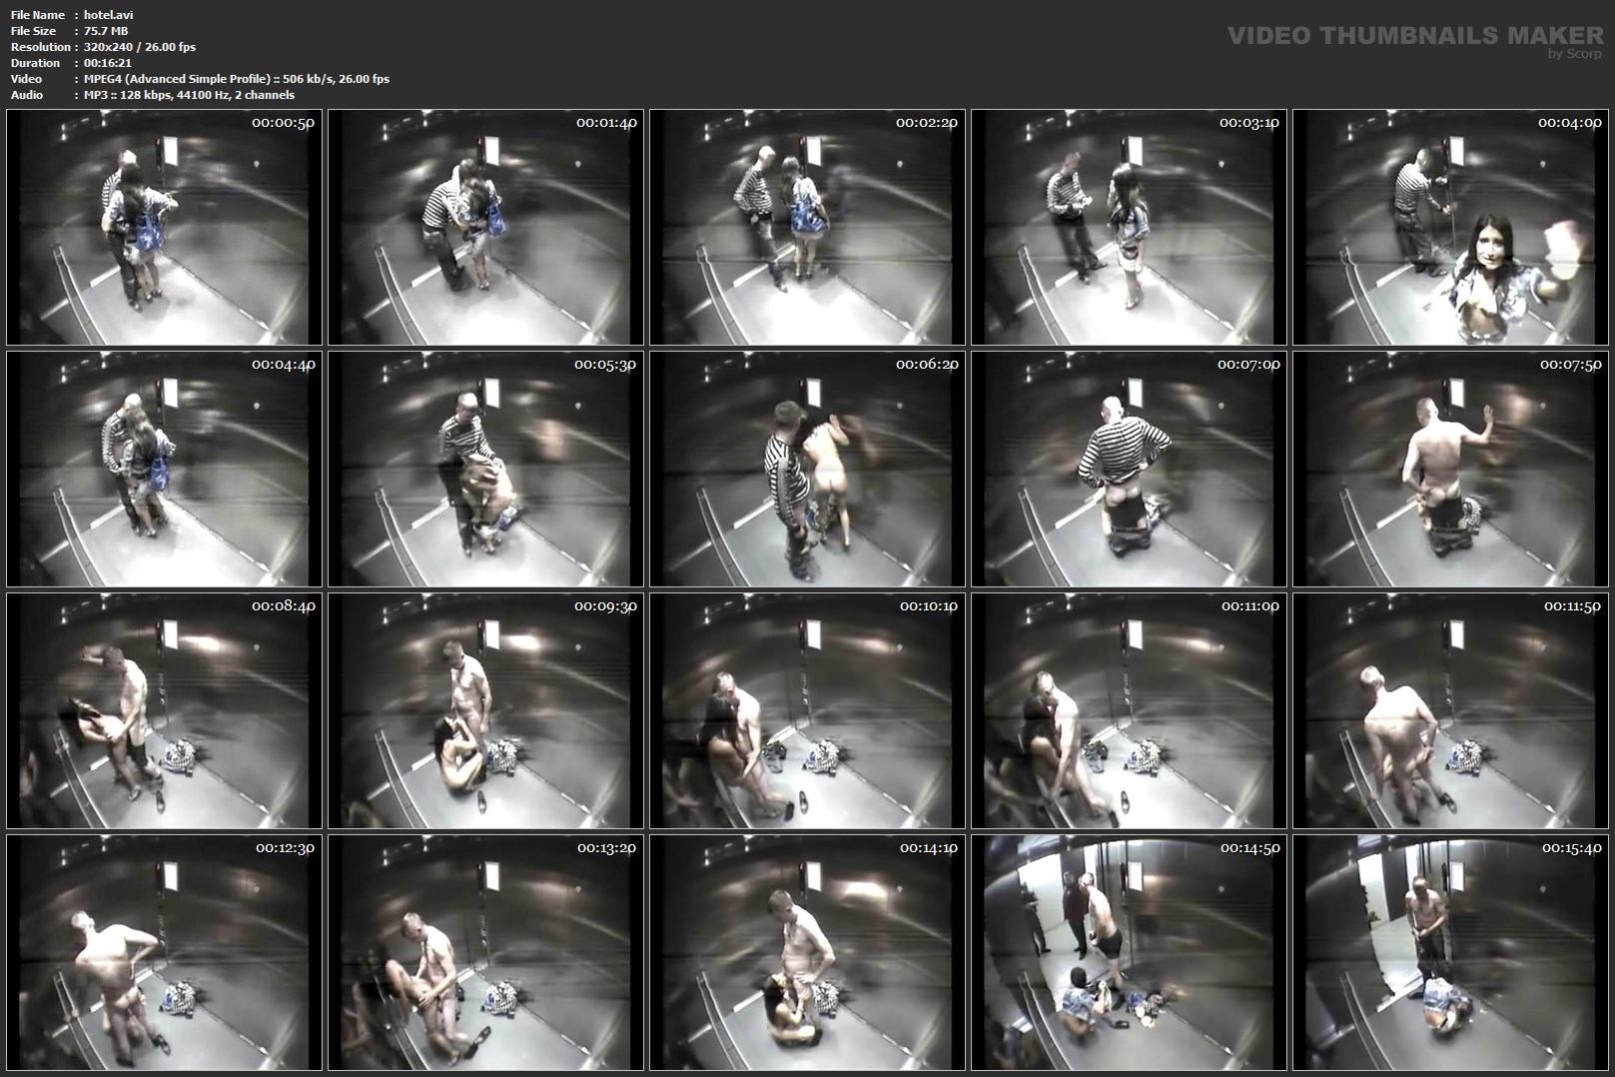Click the Video Thumbnails Maker watermark title

click(x=1414, y=36)
